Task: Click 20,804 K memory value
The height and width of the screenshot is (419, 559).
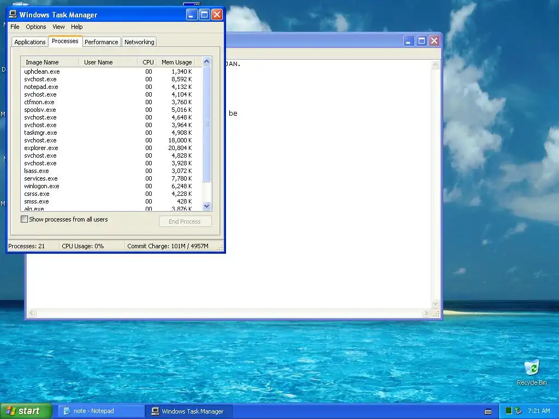Action: coord(180,148)
